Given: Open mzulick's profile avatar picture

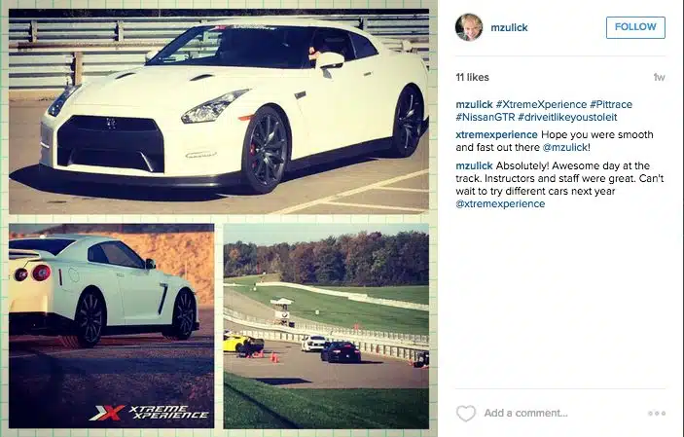Looking at the screenshot, I should point(469,27).
